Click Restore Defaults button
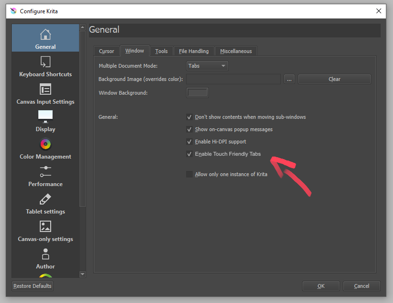The width and height of the screenshot is (393, 303). tap(32, 286)
